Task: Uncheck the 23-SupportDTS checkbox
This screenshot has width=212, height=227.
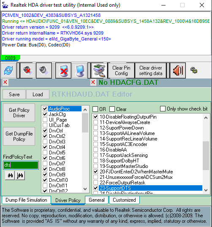Action: pos(95,188)
